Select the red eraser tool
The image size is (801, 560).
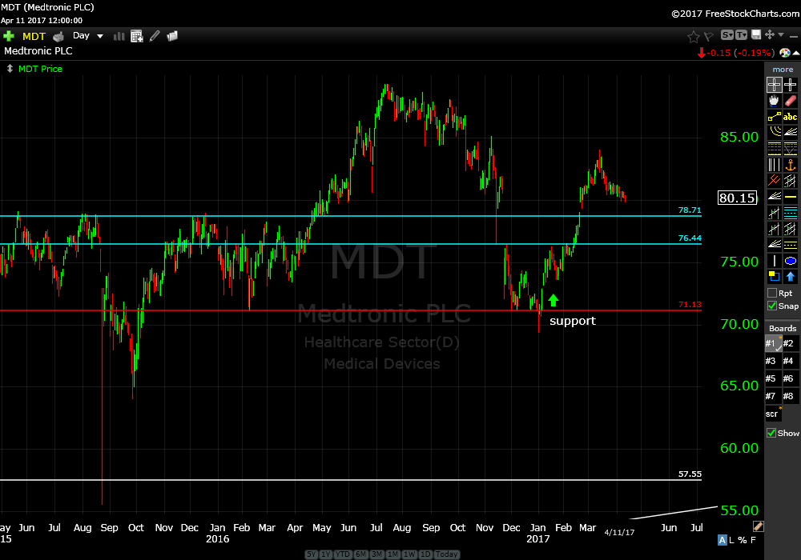(x=791, y=101)
